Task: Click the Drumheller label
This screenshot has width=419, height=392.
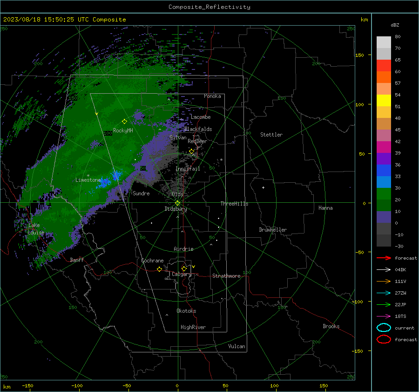Action: coord(273,230)
